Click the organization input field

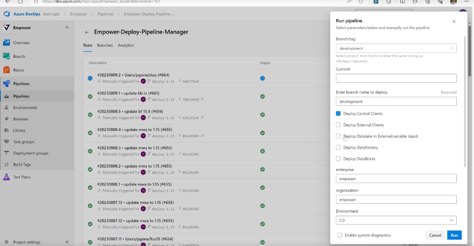(x=396, y=199)
